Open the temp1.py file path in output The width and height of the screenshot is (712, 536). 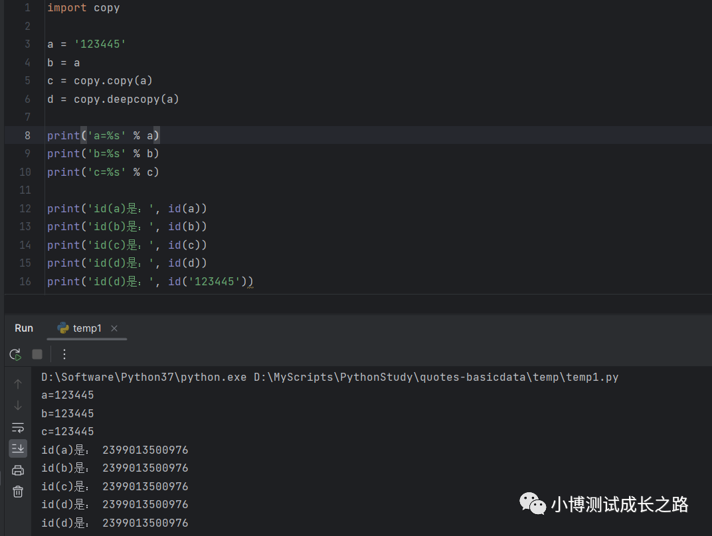click(436, 377)
